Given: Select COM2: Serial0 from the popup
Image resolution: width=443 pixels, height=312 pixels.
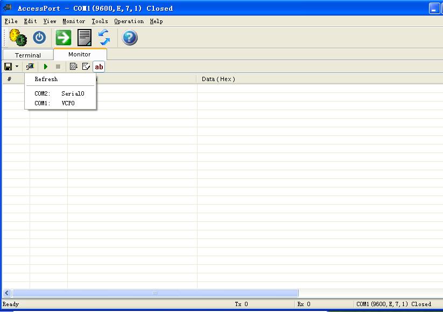Looking at the screenshot, I should 60,93.
